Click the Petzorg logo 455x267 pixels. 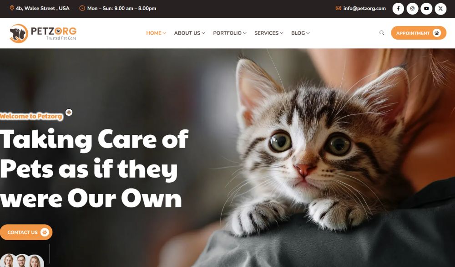(x=43, y=33)
